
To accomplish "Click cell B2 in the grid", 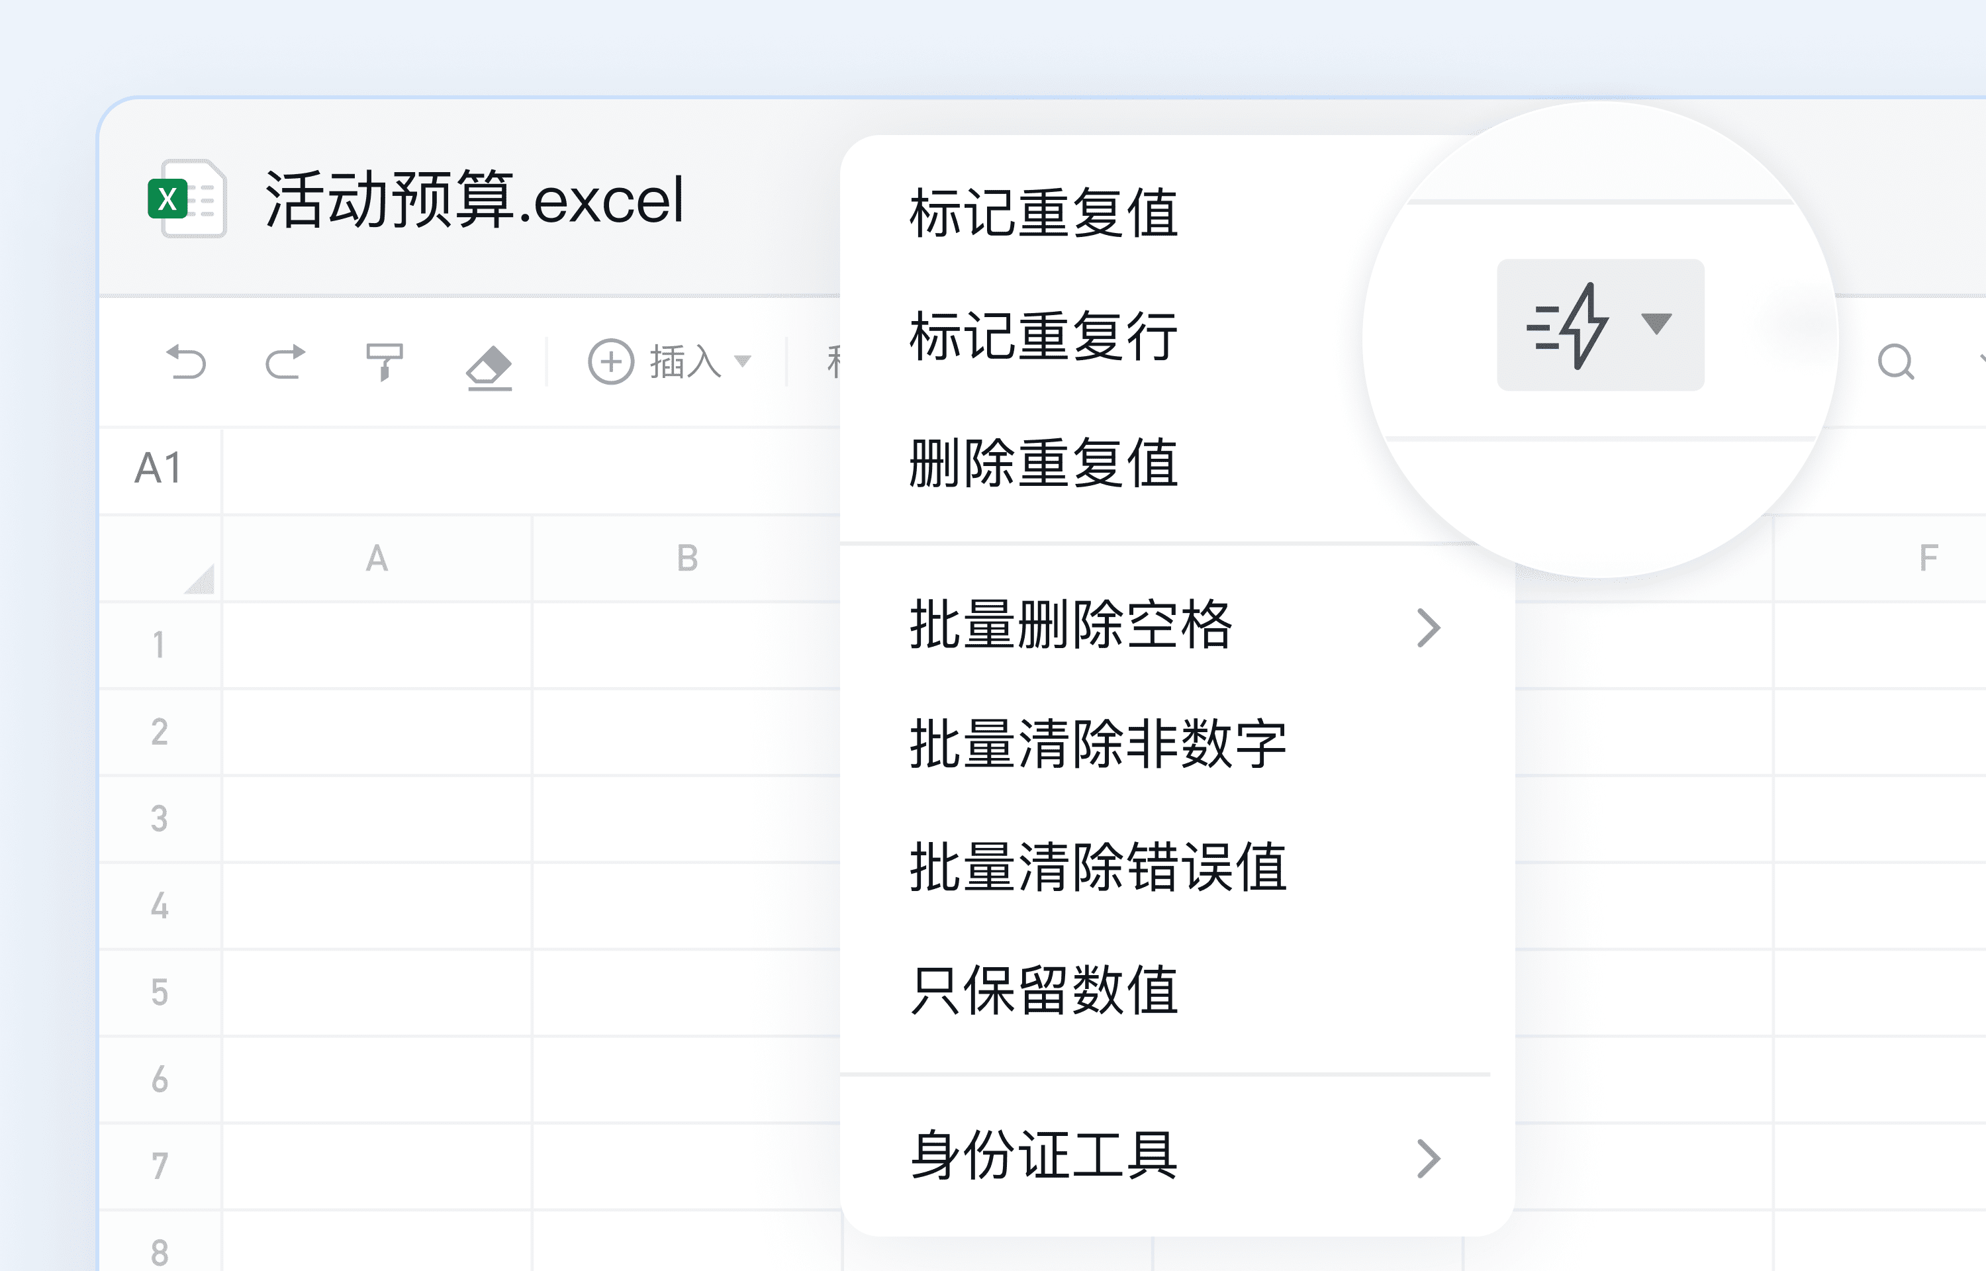I will pyautogui.click(x=686, y=732).
